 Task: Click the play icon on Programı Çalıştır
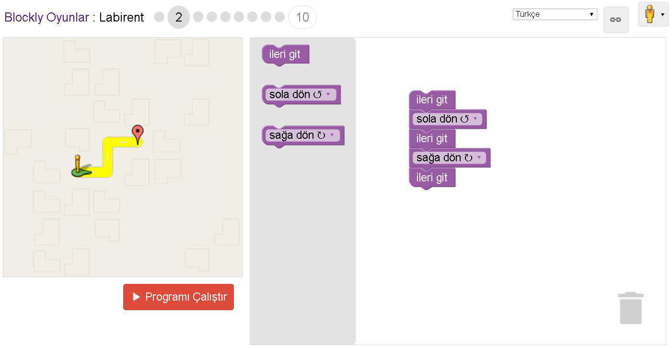(137, 297)
